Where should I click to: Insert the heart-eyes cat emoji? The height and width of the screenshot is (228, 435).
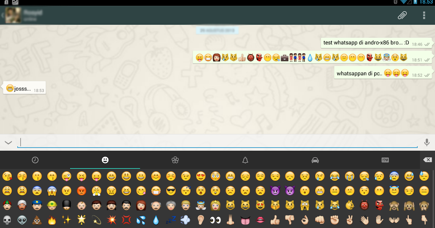[x=260, y=205]
